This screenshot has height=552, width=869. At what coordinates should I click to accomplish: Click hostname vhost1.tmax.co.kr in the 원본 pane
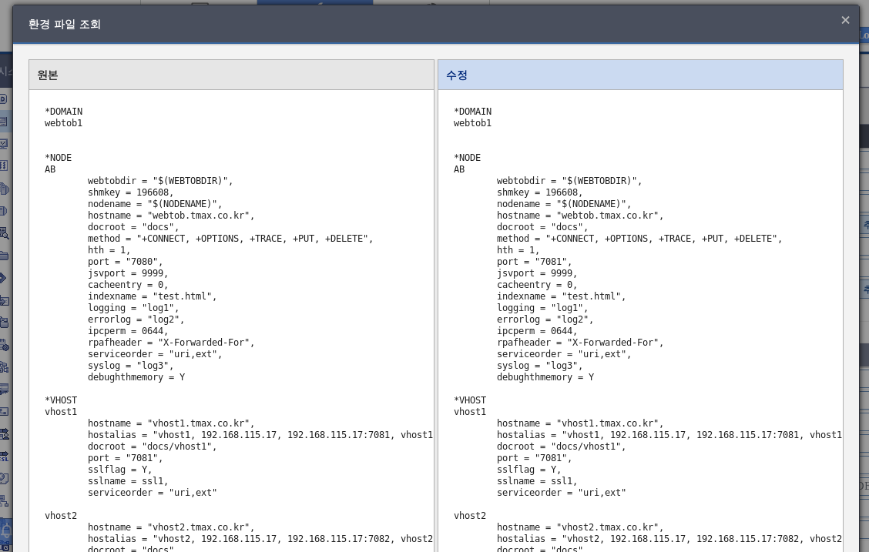(x=171, y=423)
